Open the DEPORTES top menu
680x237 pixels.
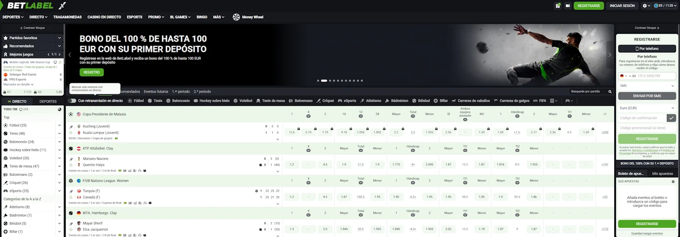(x=13, y=17)
